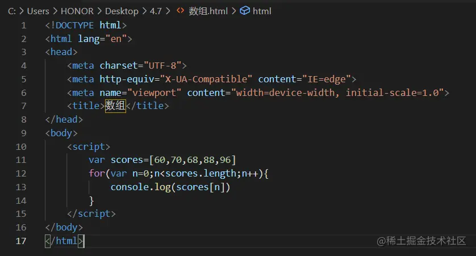This screenshot has height=256, width=476.
Task: Click "IE=edge" content value
Action: click(327, 79)
